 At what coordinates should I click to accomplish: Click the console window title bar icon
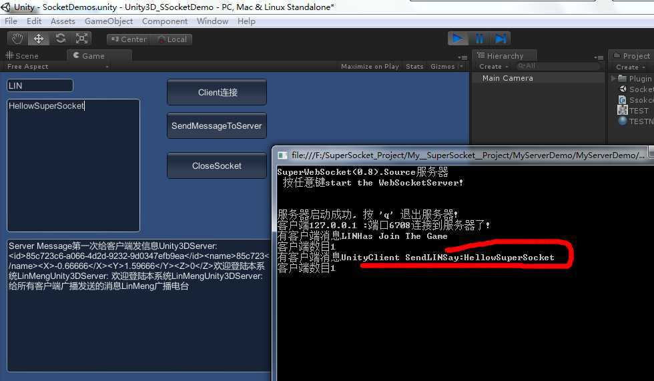pyautogui.click(x=282, y=155)
